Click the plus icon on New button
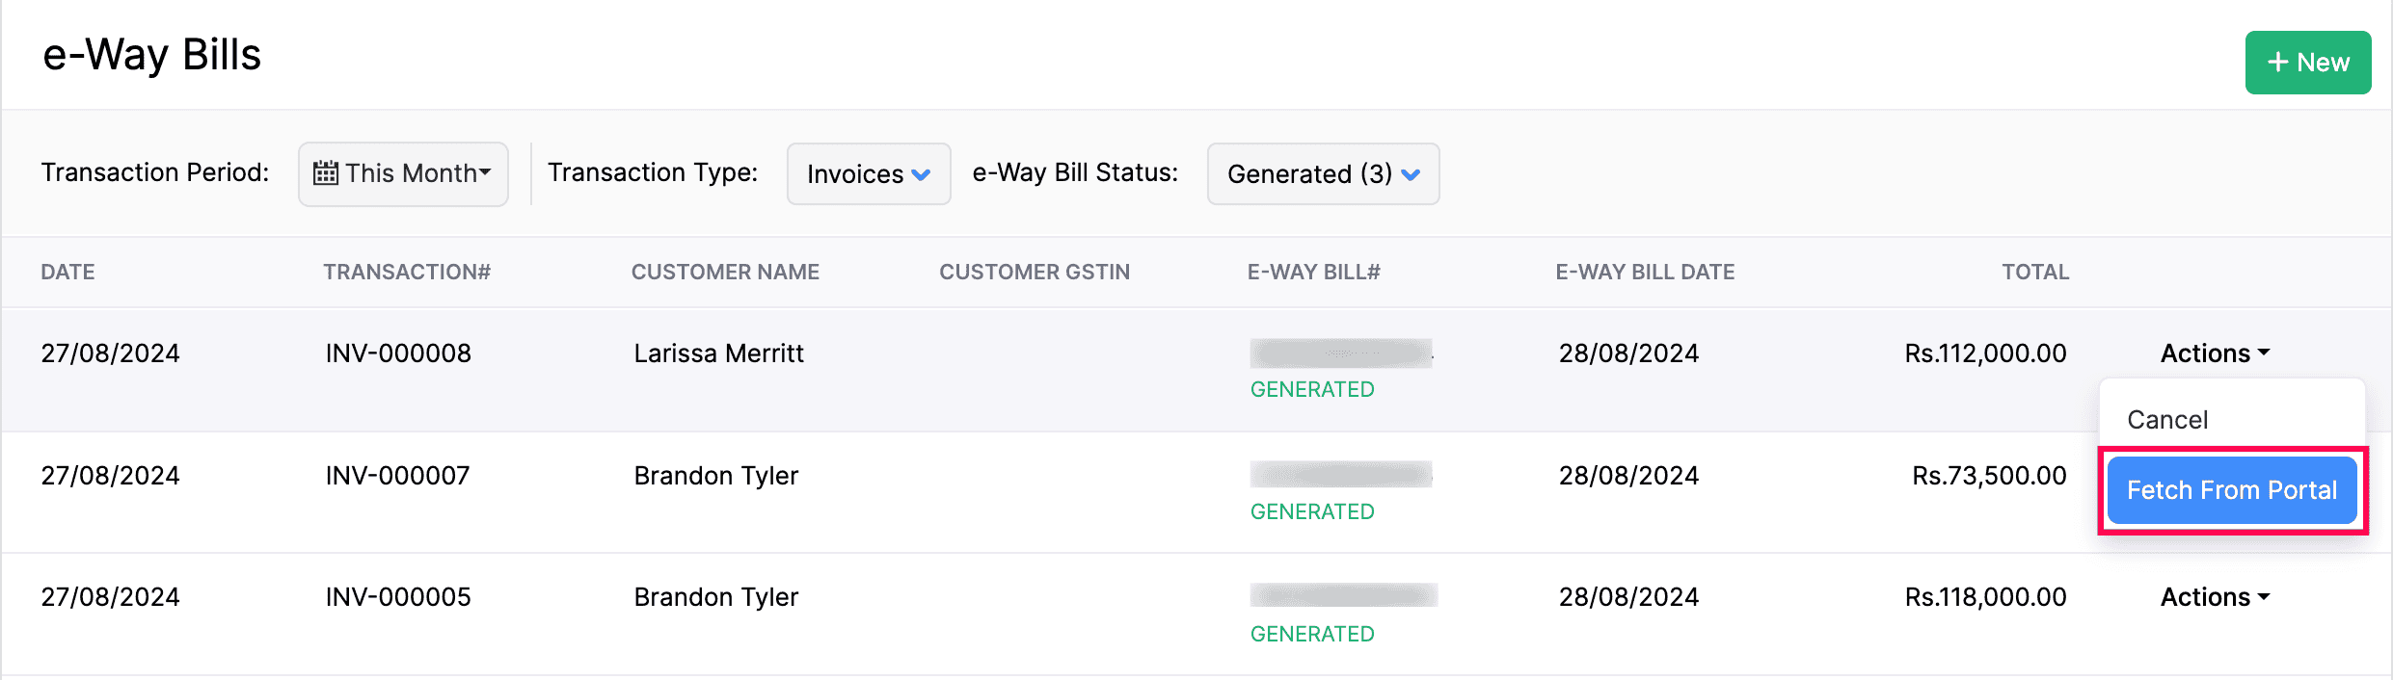 click(x=2278, y=63)
